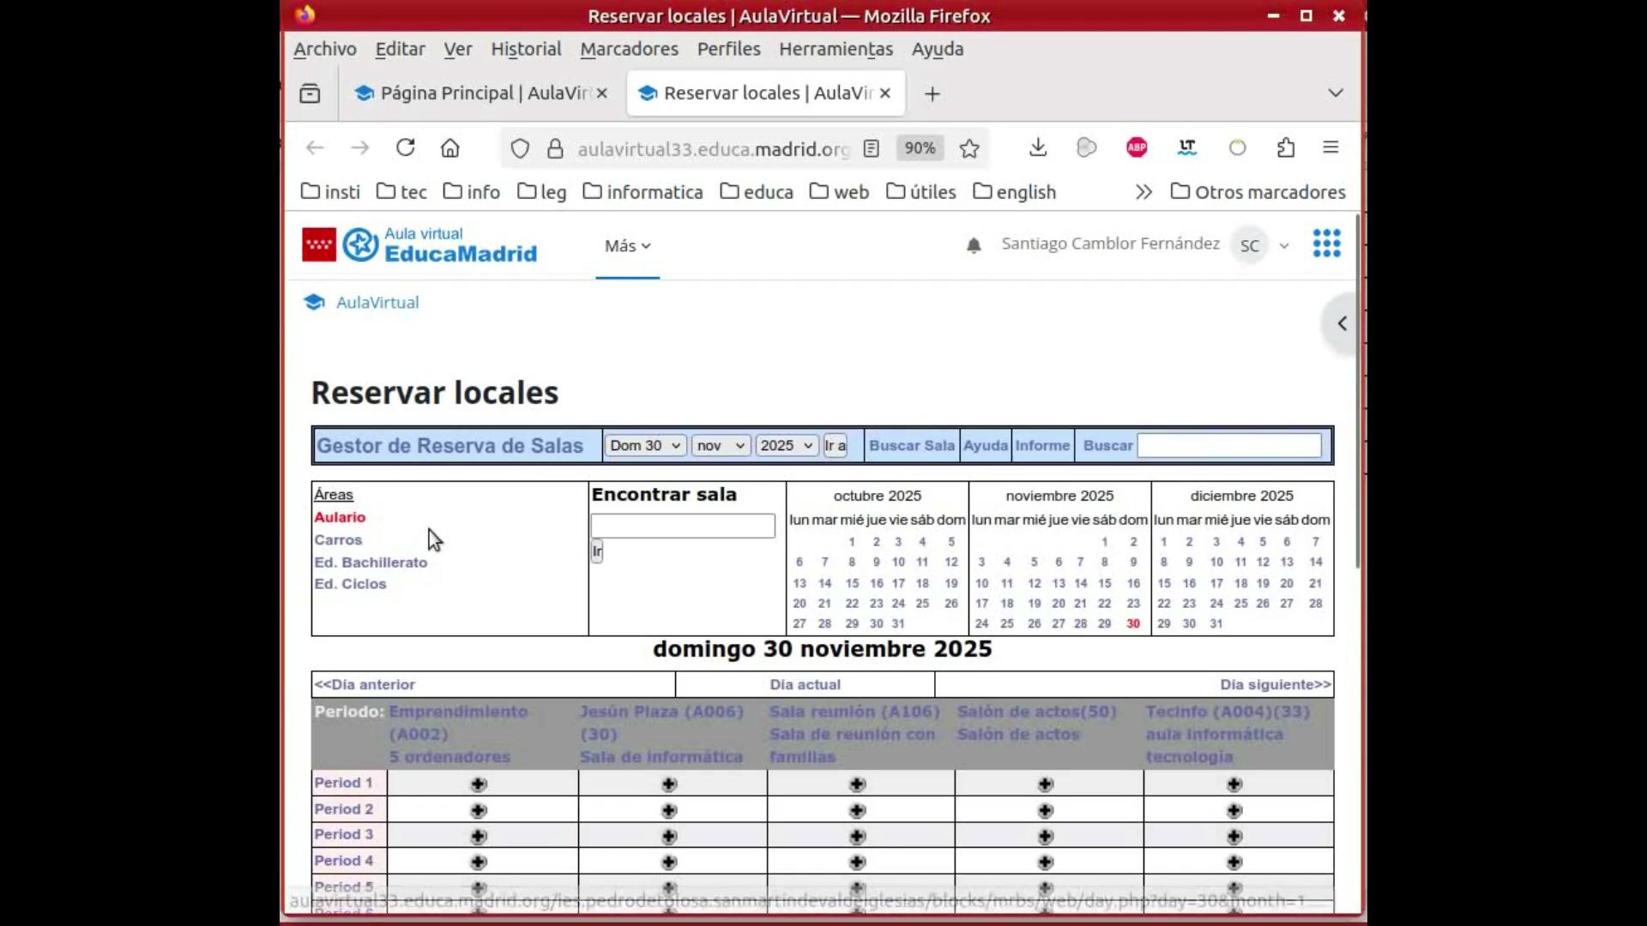Expand the Más navigation menu

pos(627,246)
